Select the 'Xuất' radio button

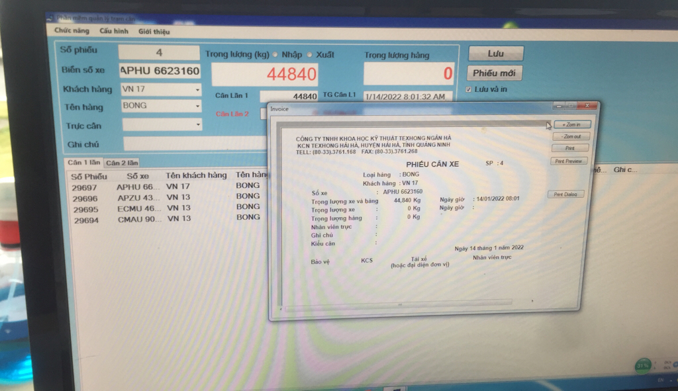(x=310, y=55)
